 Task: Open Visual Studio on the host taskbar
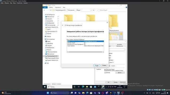click(99, 93)
